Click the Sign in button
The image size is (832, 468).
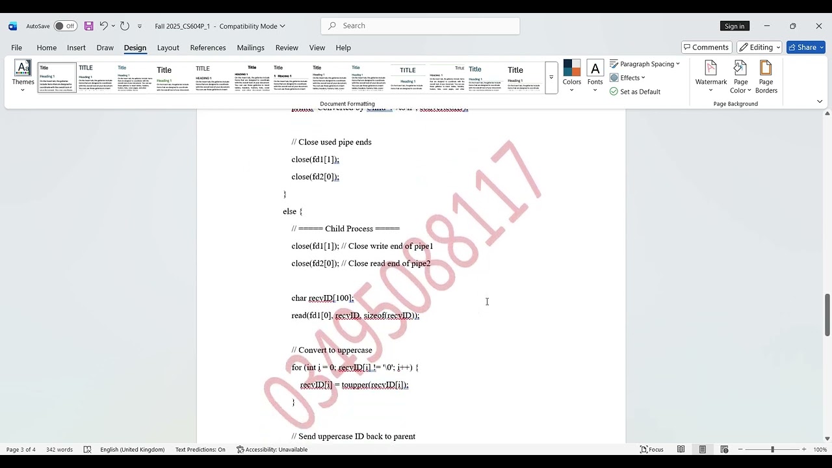point(734,26)
